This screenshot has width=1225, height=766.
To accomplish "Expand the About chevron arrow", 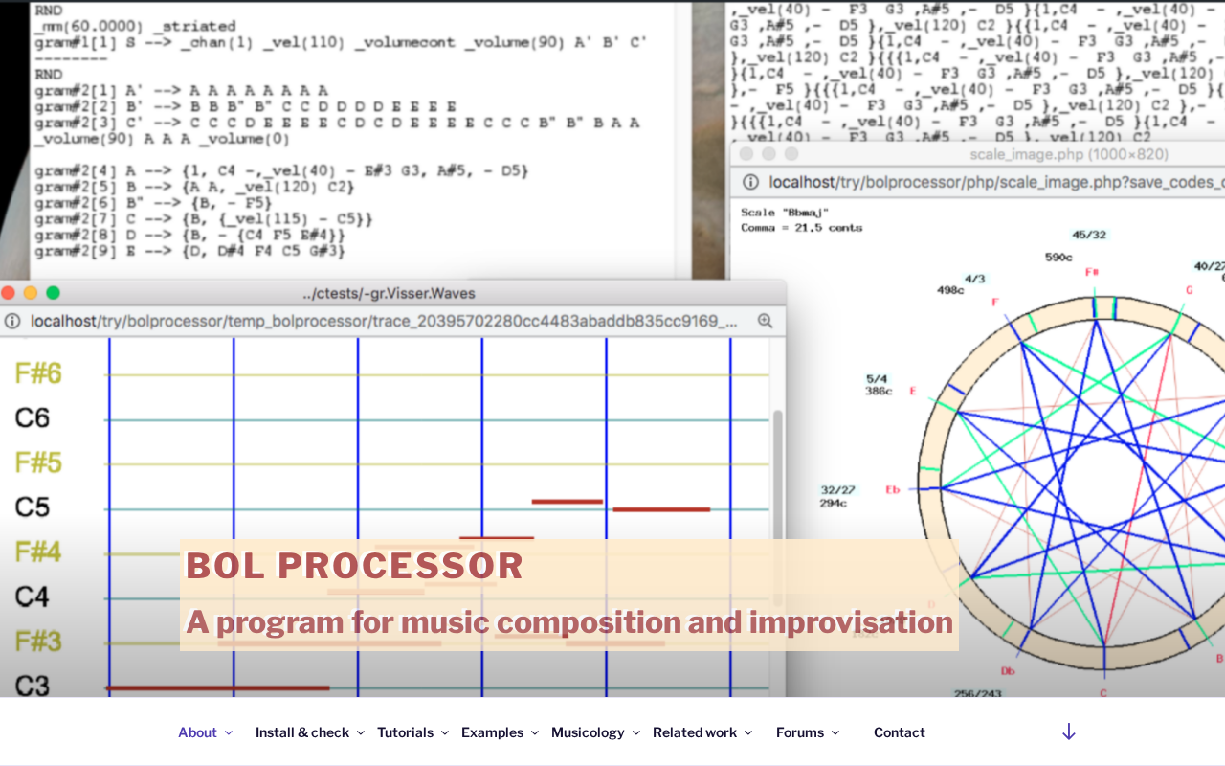I will [229, 733].
